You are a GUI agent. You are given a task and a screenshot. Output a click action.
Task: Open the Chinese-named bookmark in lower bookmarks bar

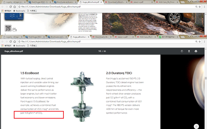(x=32, y=46)
